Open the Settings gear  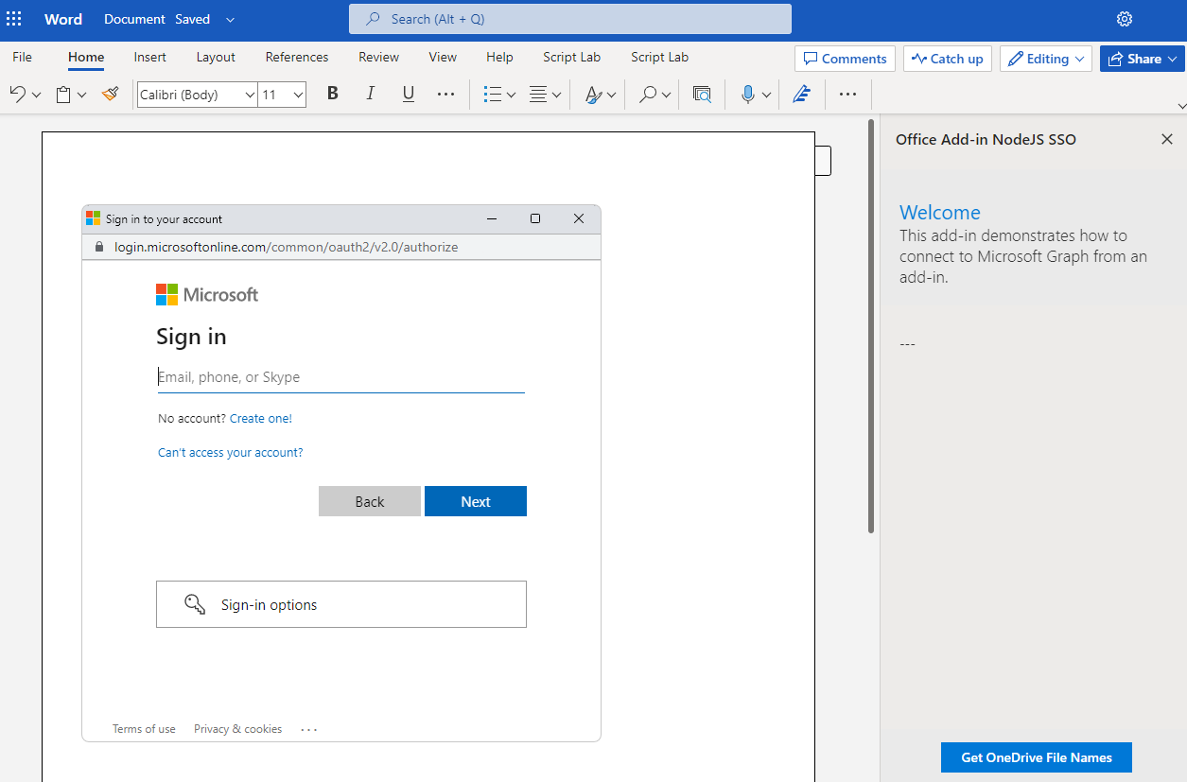pyautogui.click(x=1124, y=18)
